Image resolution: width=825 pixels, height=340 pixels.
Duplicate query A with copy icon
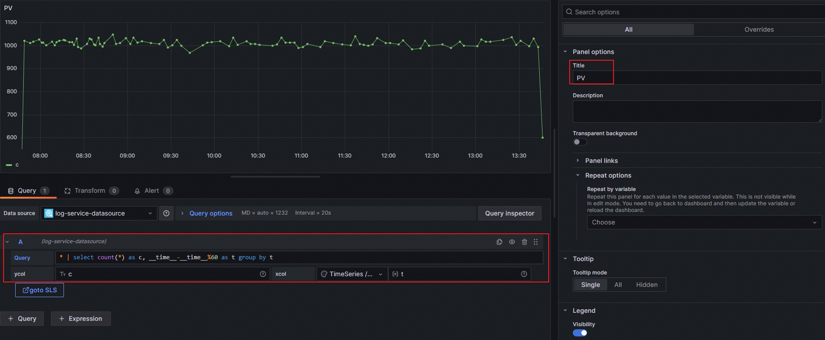click(x=499, y=242)
